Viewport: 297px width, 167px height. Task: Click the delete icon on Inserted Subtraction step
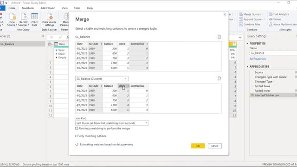pos(252,95)
